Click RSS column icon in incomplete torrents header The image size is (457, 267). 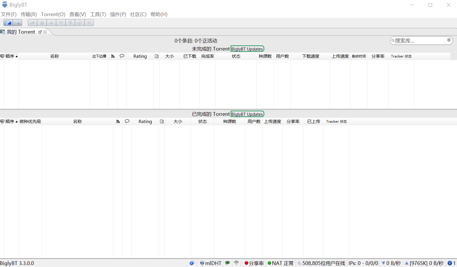point(113,56)
